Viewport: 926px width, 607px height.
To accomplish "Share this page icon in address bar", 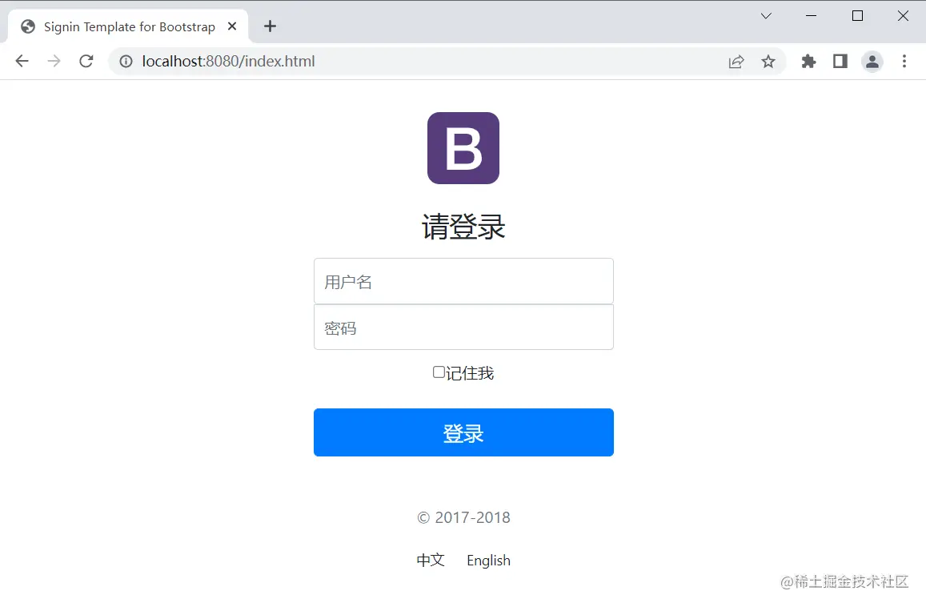I will [736, 62].
